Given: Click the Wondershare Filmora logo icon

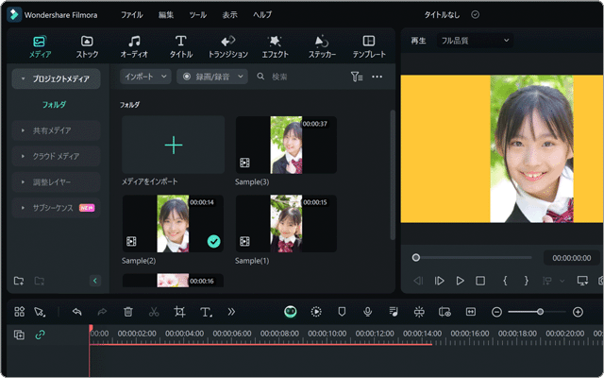Looking at the screenshot, I should pyautogui.click(x=14, y=15).
